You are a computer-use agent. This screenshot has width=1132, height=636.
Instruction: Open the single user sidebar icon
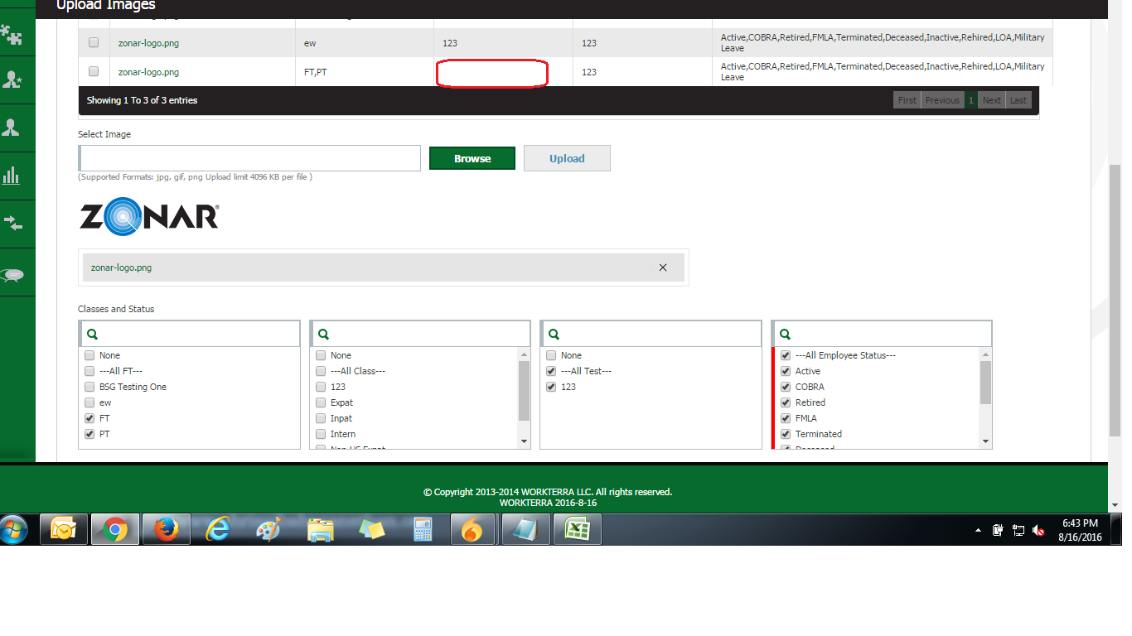[12, 128]
